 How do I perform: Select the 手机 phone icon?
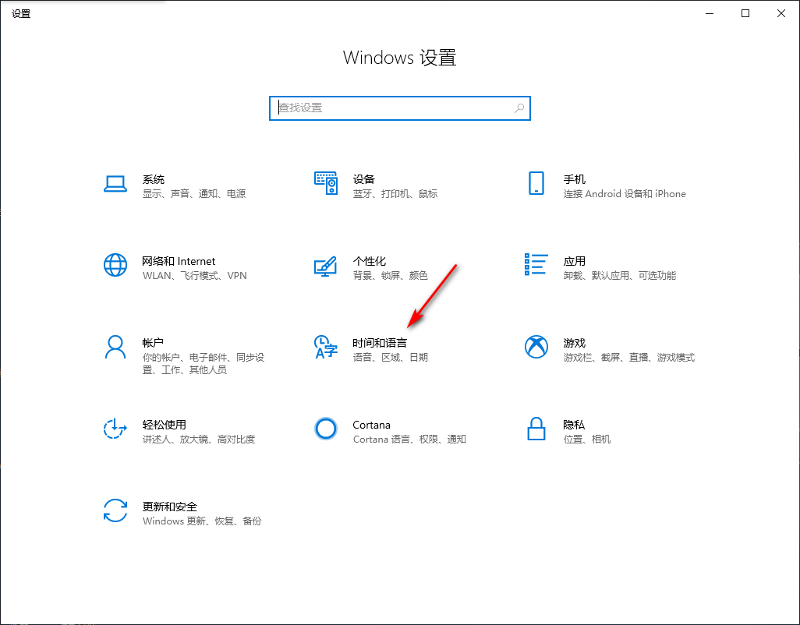pos(536,183)
